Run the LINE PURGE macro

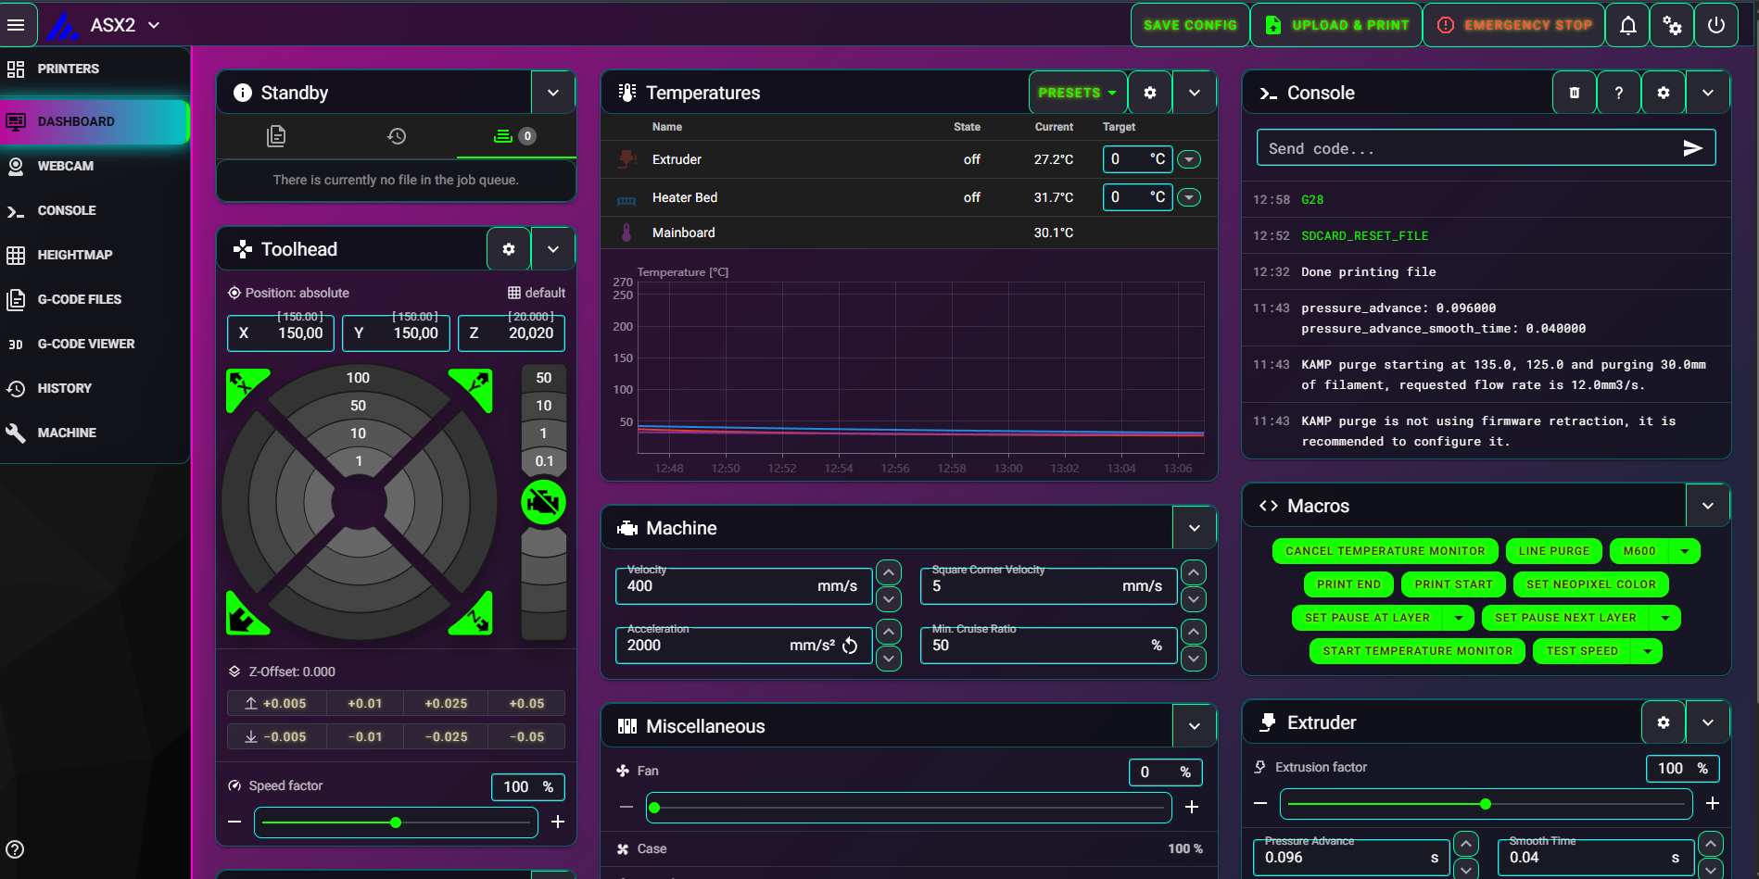(1553, 550)
